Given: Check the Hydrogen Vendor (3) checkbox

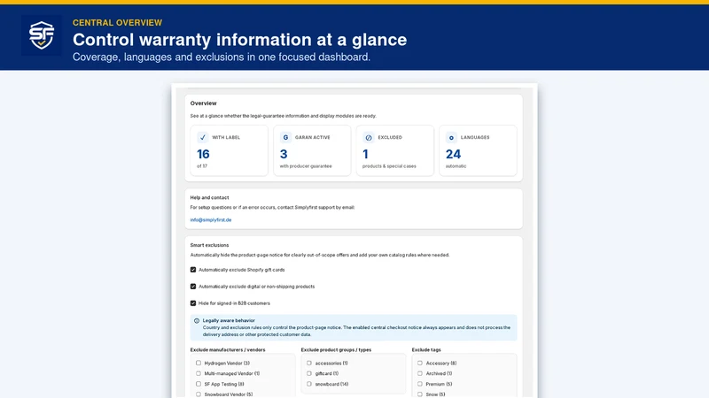Looking at the screenshot, I should (x=199, y=363).
